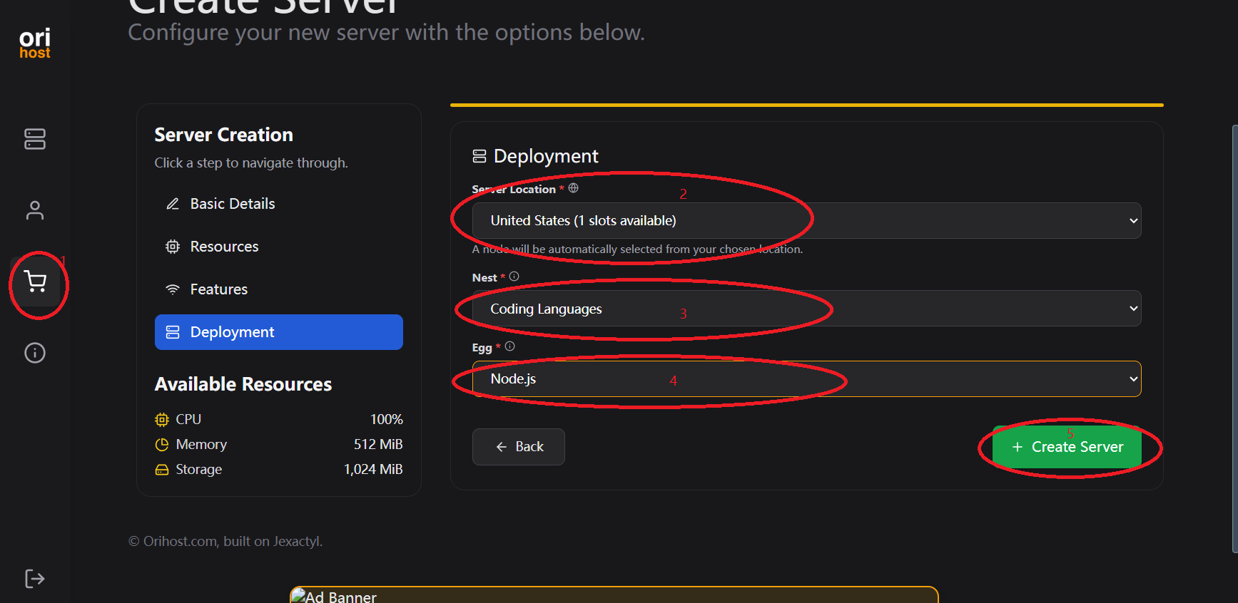Click the Back button
The height and width of the screenshot is (603, 1238).
click(x=519, y=447)
